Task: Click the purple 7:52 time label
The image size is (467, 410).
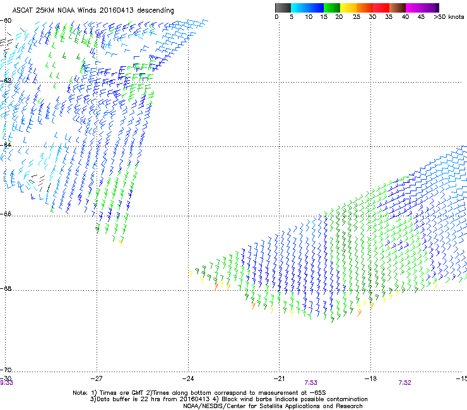Action: [405, 383]
